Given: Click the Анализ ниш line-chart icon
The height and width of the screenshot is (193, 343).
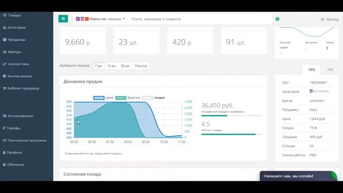Looking at the screenshot, I should [5, 64].
